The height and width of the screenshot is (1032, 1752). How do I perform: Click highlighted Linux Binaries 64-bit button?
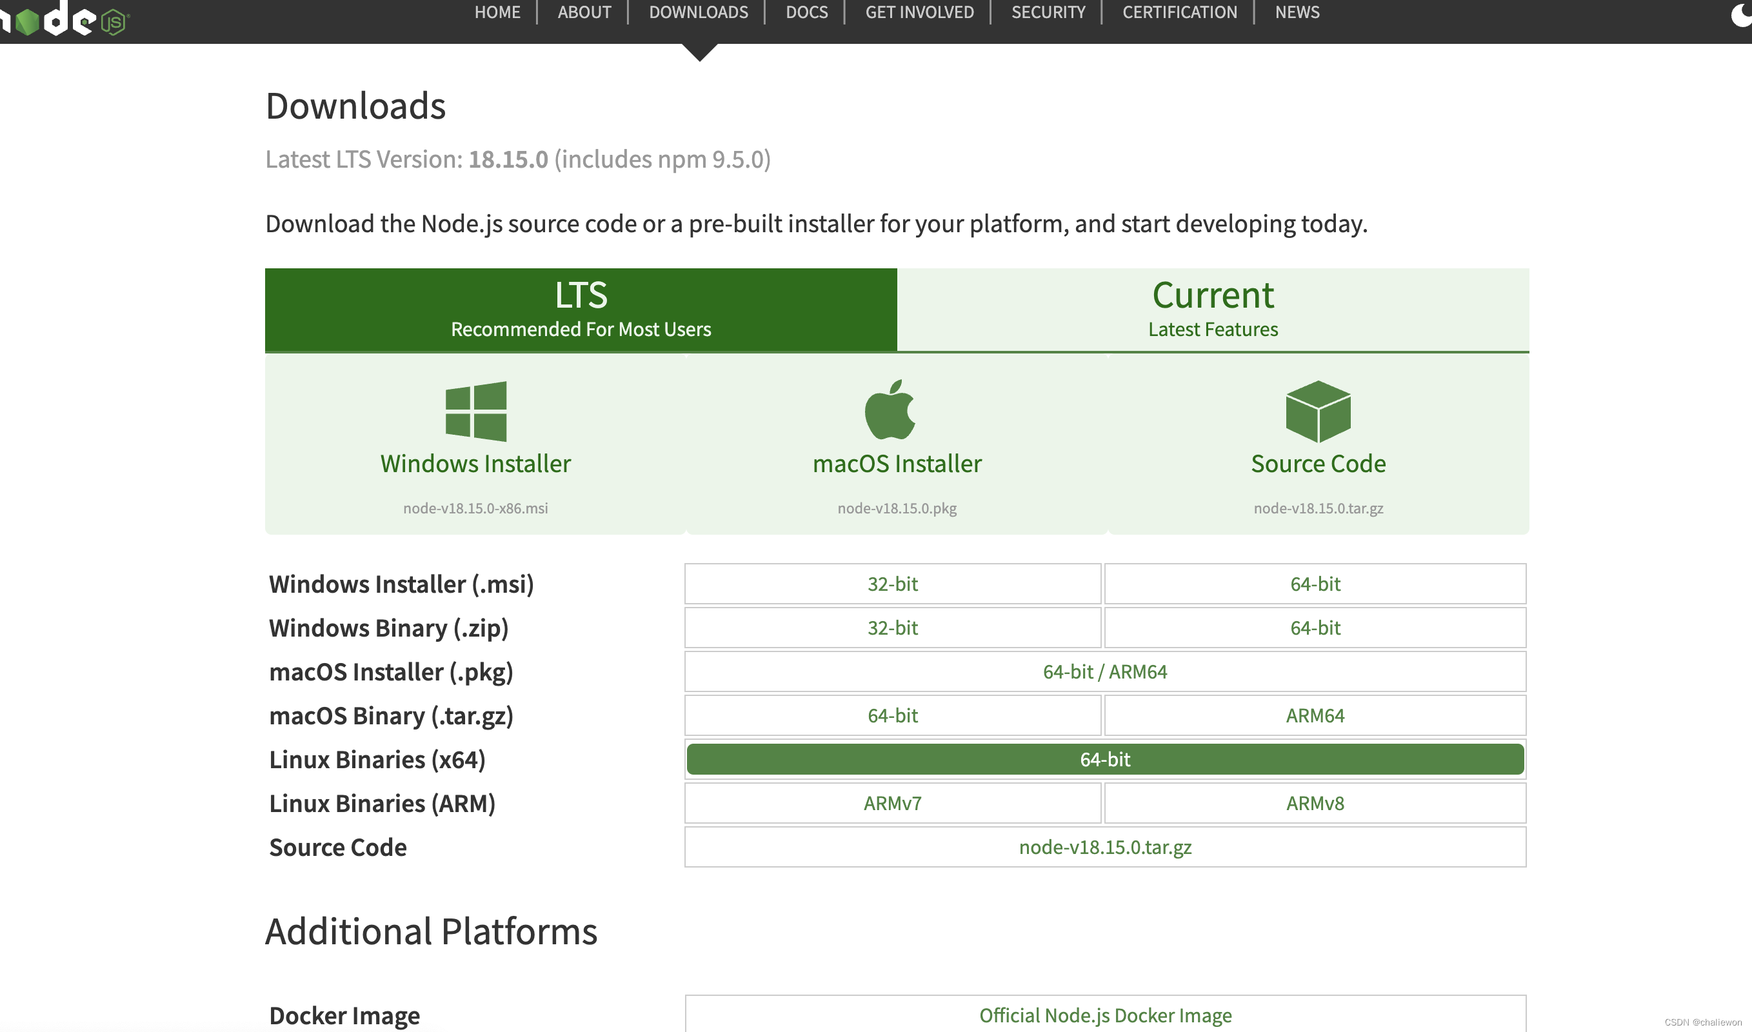[x=1104, y=759]
